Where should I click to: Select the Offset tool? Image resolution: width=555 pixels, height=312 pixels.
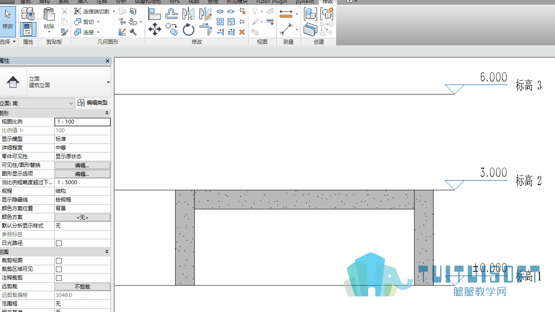[172, 14]
